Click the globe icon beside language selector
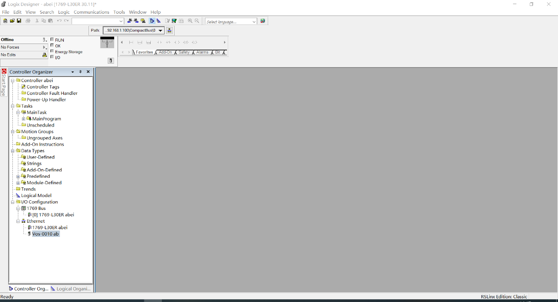 coord(263,21)
